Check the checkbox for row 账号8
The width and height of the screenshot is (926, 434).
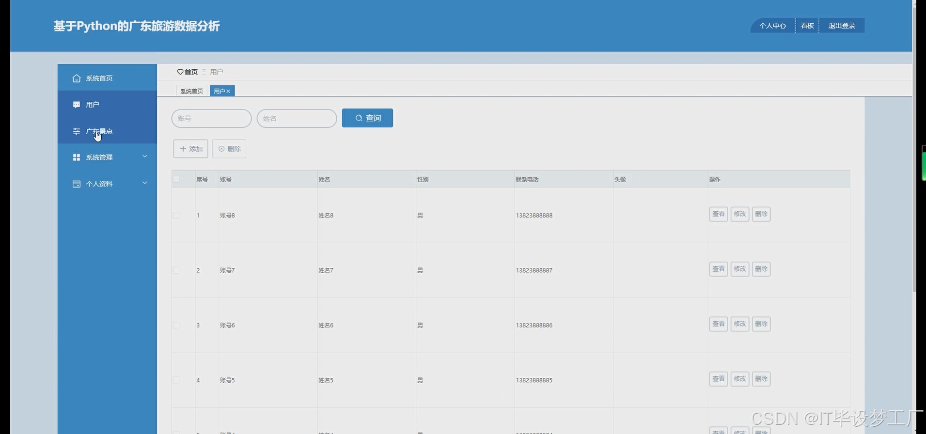pyautogui.click(x=176, y=215)
